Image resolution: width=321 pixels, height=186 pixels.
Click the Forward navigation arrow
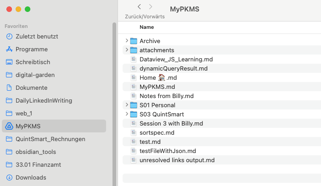click(x=151, y=7)
